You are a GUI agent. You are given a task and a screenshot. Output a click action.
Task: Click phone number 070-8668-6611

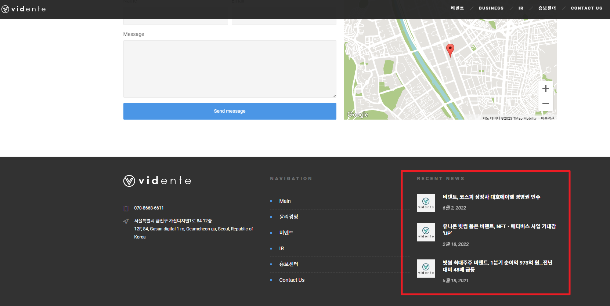click(x=149, y=208)
